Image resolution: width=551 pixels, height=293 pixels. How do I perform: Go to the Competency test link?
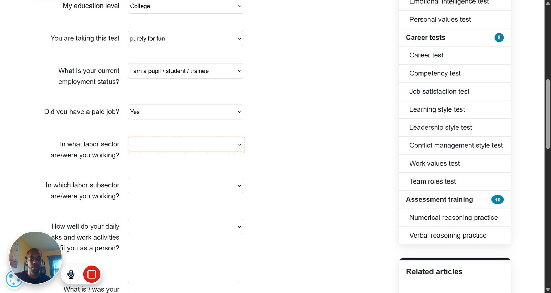click(x=435, y=73)
